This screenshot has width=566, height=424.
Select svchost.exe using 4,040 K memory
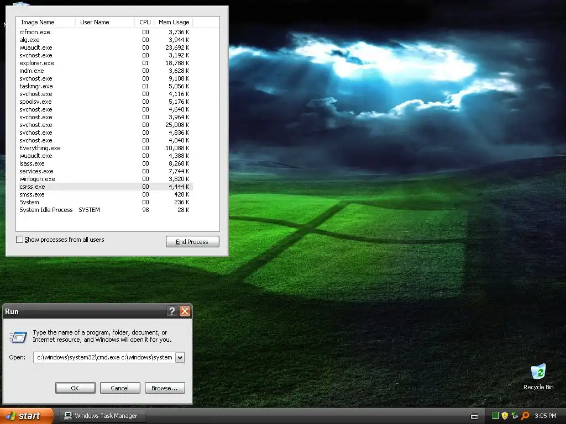coord(105,140)
